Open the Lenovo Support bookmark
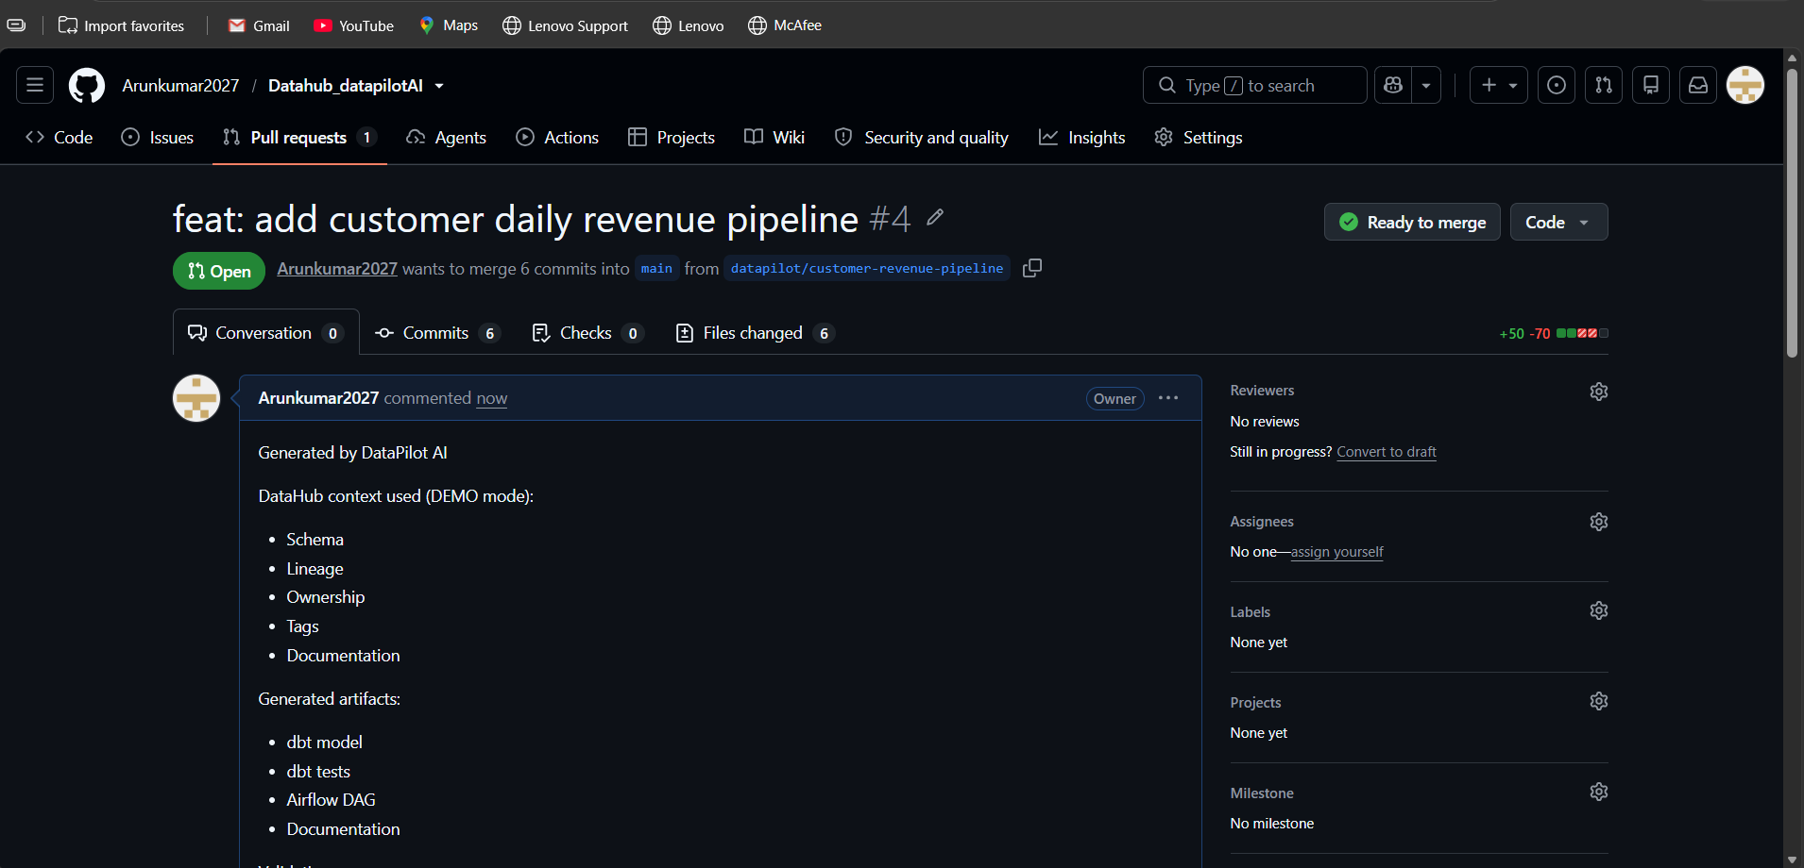Image resolution: width=1804 pixels, height=868 pixels. pos(565,25)
